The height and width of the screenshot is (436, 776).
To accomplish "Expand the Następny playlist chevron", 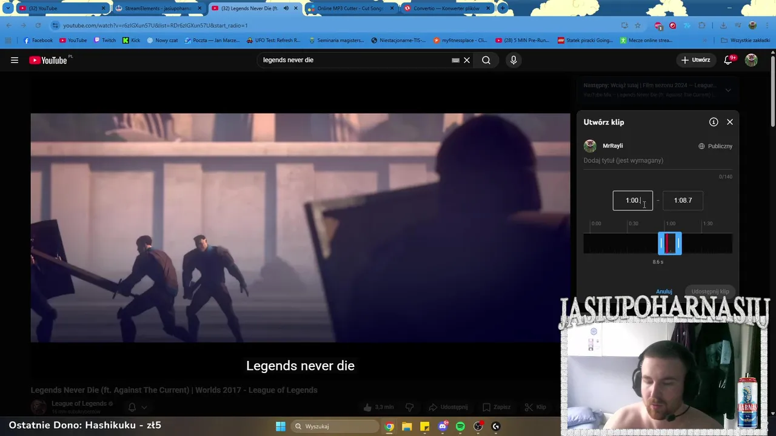I will click(728, 90).
